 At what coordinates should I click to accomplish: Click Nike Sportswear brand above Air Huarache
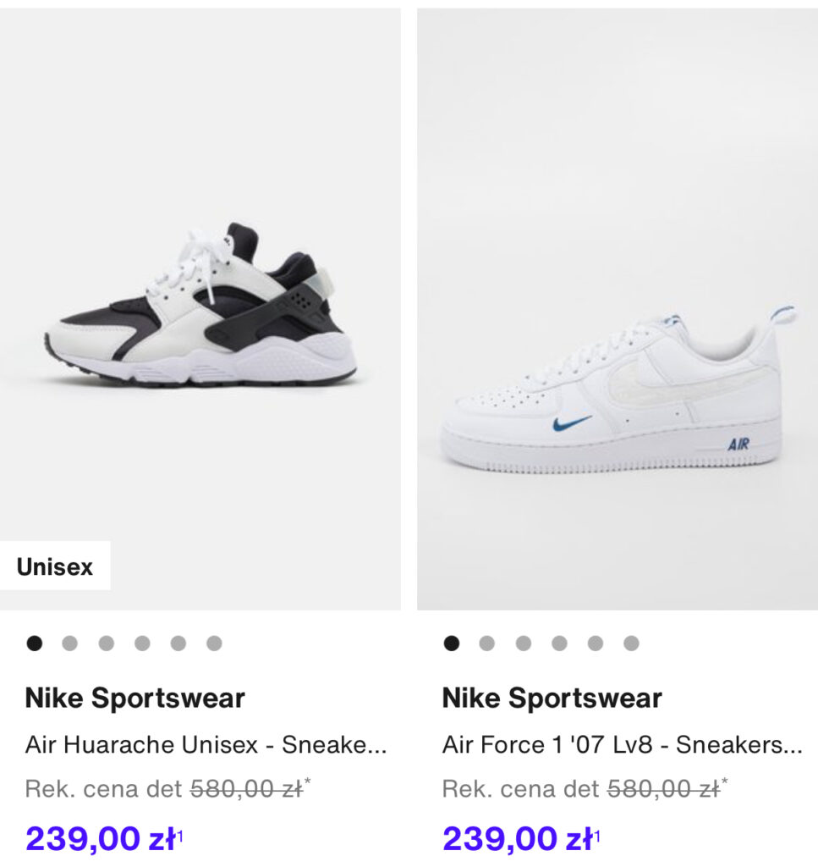(x=135, y=698)
